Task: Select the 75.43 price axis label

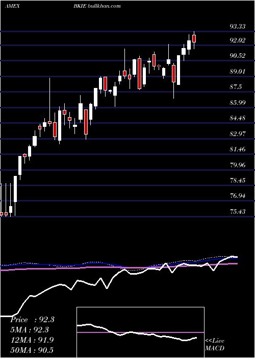Action: (x=238, y=212)
